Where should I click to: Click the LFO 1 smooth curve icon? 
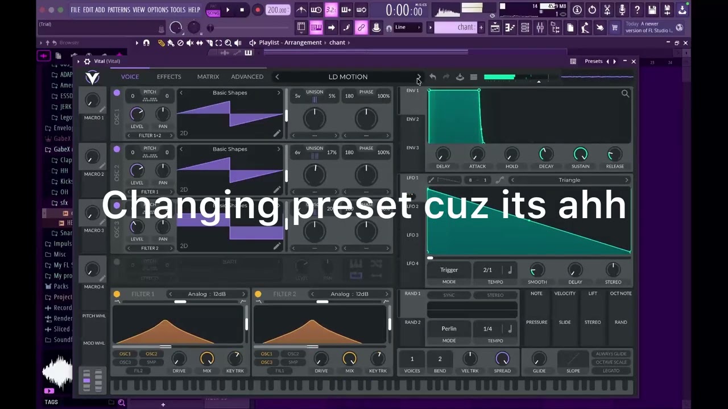tap(499, 180)
